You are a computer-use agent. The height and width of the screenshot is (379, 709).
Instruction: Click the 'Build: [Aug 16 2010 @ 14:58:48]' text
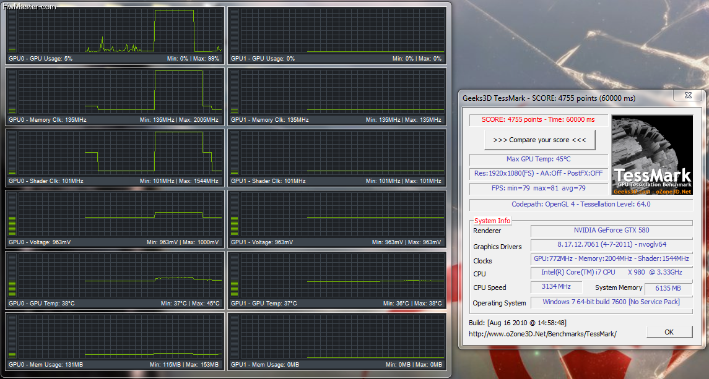click(518, 323)
